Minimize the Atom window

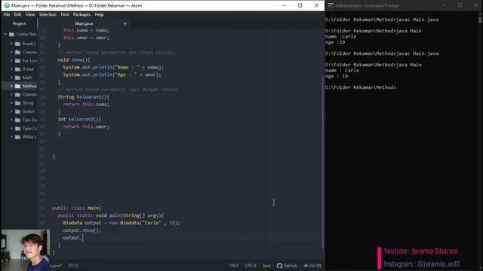click(x=284, y=5)
